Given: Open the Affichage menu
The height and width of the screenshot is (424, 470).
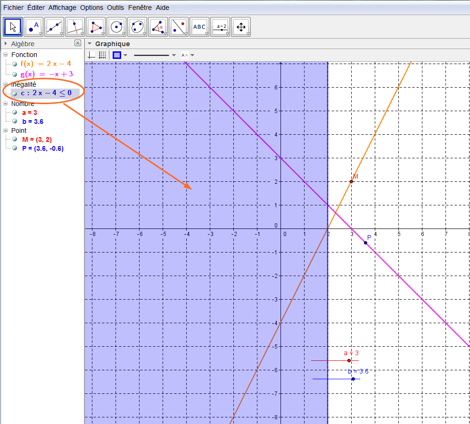Looking at the screenshot, I should click(62, 8).
